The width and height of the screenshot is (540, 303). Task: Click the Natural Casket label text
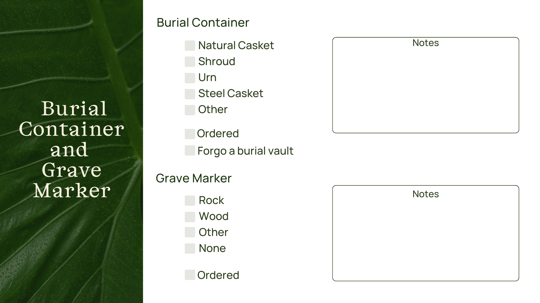236,45
